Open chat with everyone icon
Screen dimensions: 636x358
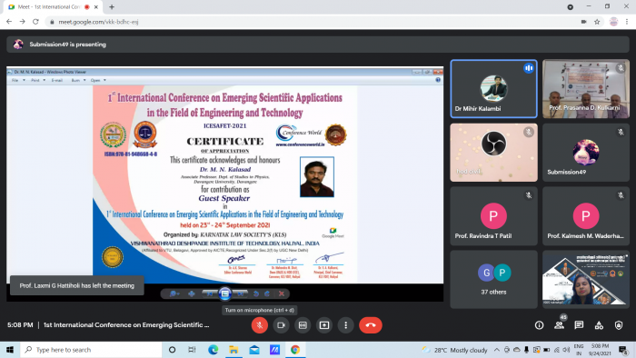click(x=579, y=325)
